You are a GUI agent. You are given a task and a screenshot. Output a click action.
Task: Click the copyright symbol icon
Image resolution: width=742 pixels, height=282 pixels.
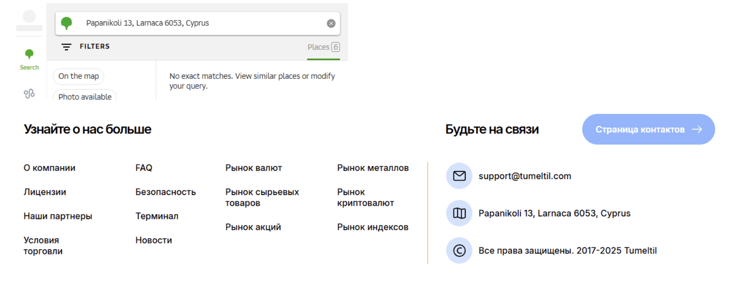pyautogui.click(x=459, y=250)
